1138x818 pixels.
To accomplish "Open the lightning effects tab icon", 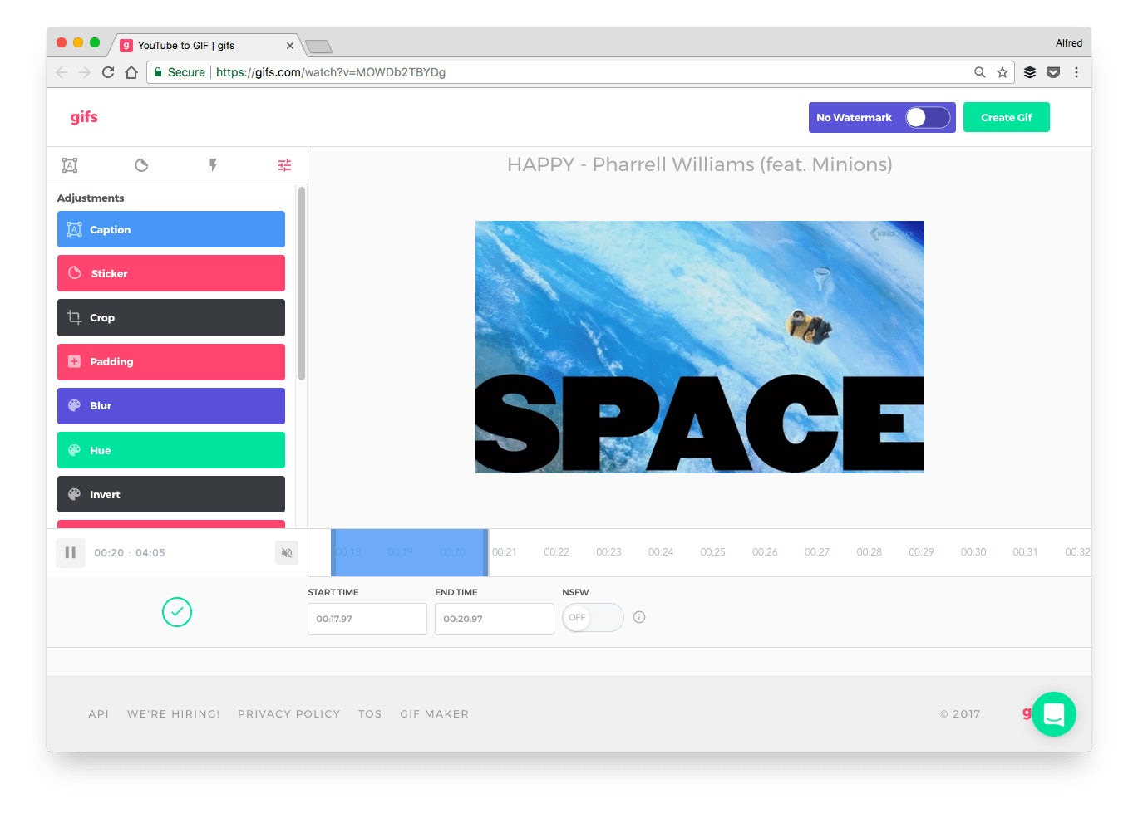I will 213,165.
